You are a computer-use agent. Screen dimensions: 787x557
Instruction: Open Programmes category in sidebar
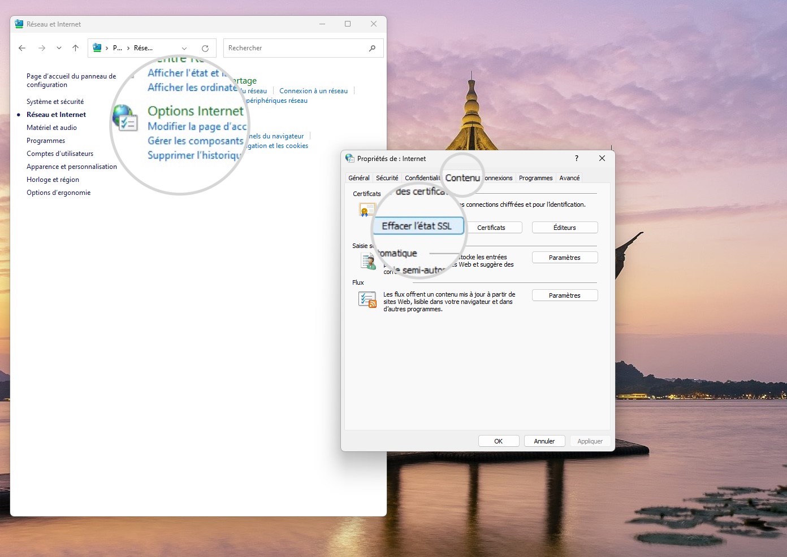[46, 141]
